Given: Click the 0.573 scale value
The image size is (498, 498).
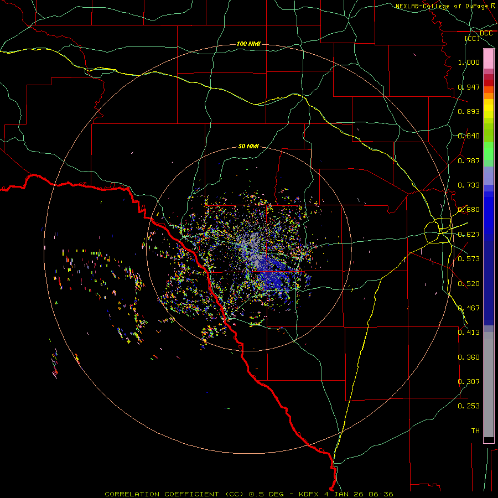Looking at the screenshot, I should click(x=469, y=259).
